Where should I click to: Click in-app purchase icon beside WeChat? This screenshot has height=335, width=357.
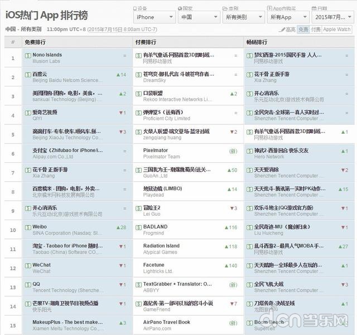click(x=28, y=265)
